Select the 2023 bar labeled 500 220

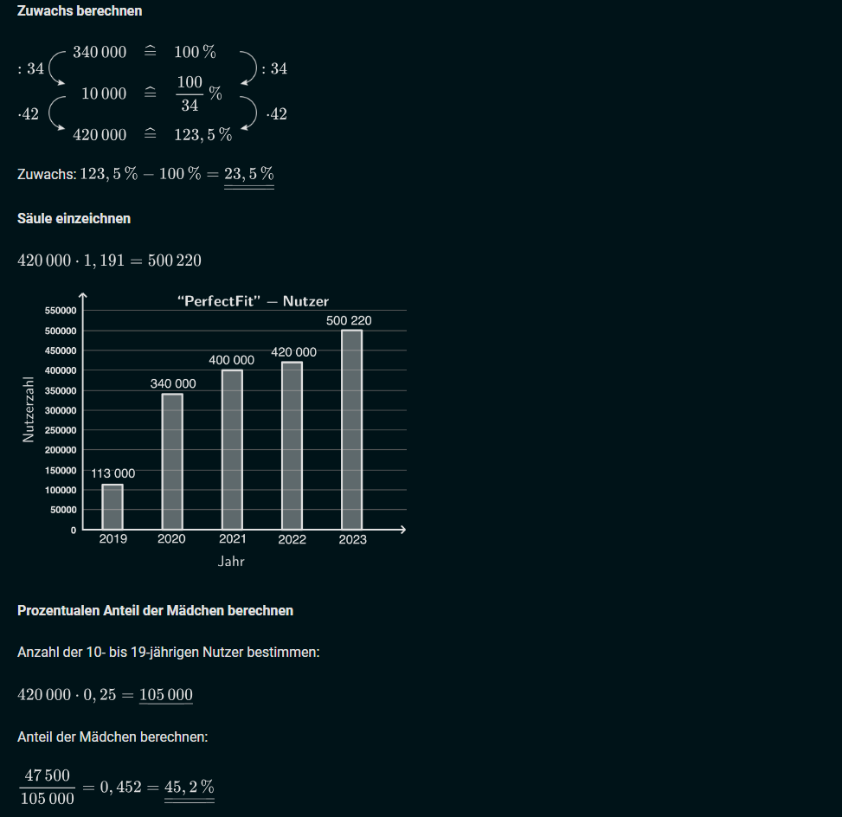click(x=351, y=429)
